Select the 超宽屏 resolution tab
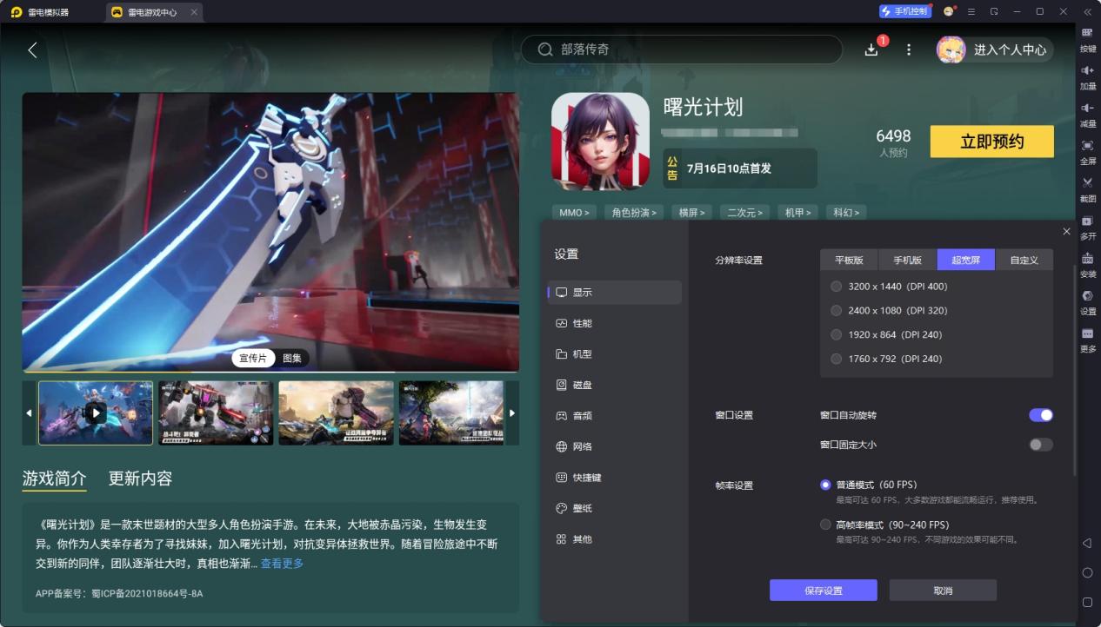This screenshot has height=627, width=1101. coord(965,260)
